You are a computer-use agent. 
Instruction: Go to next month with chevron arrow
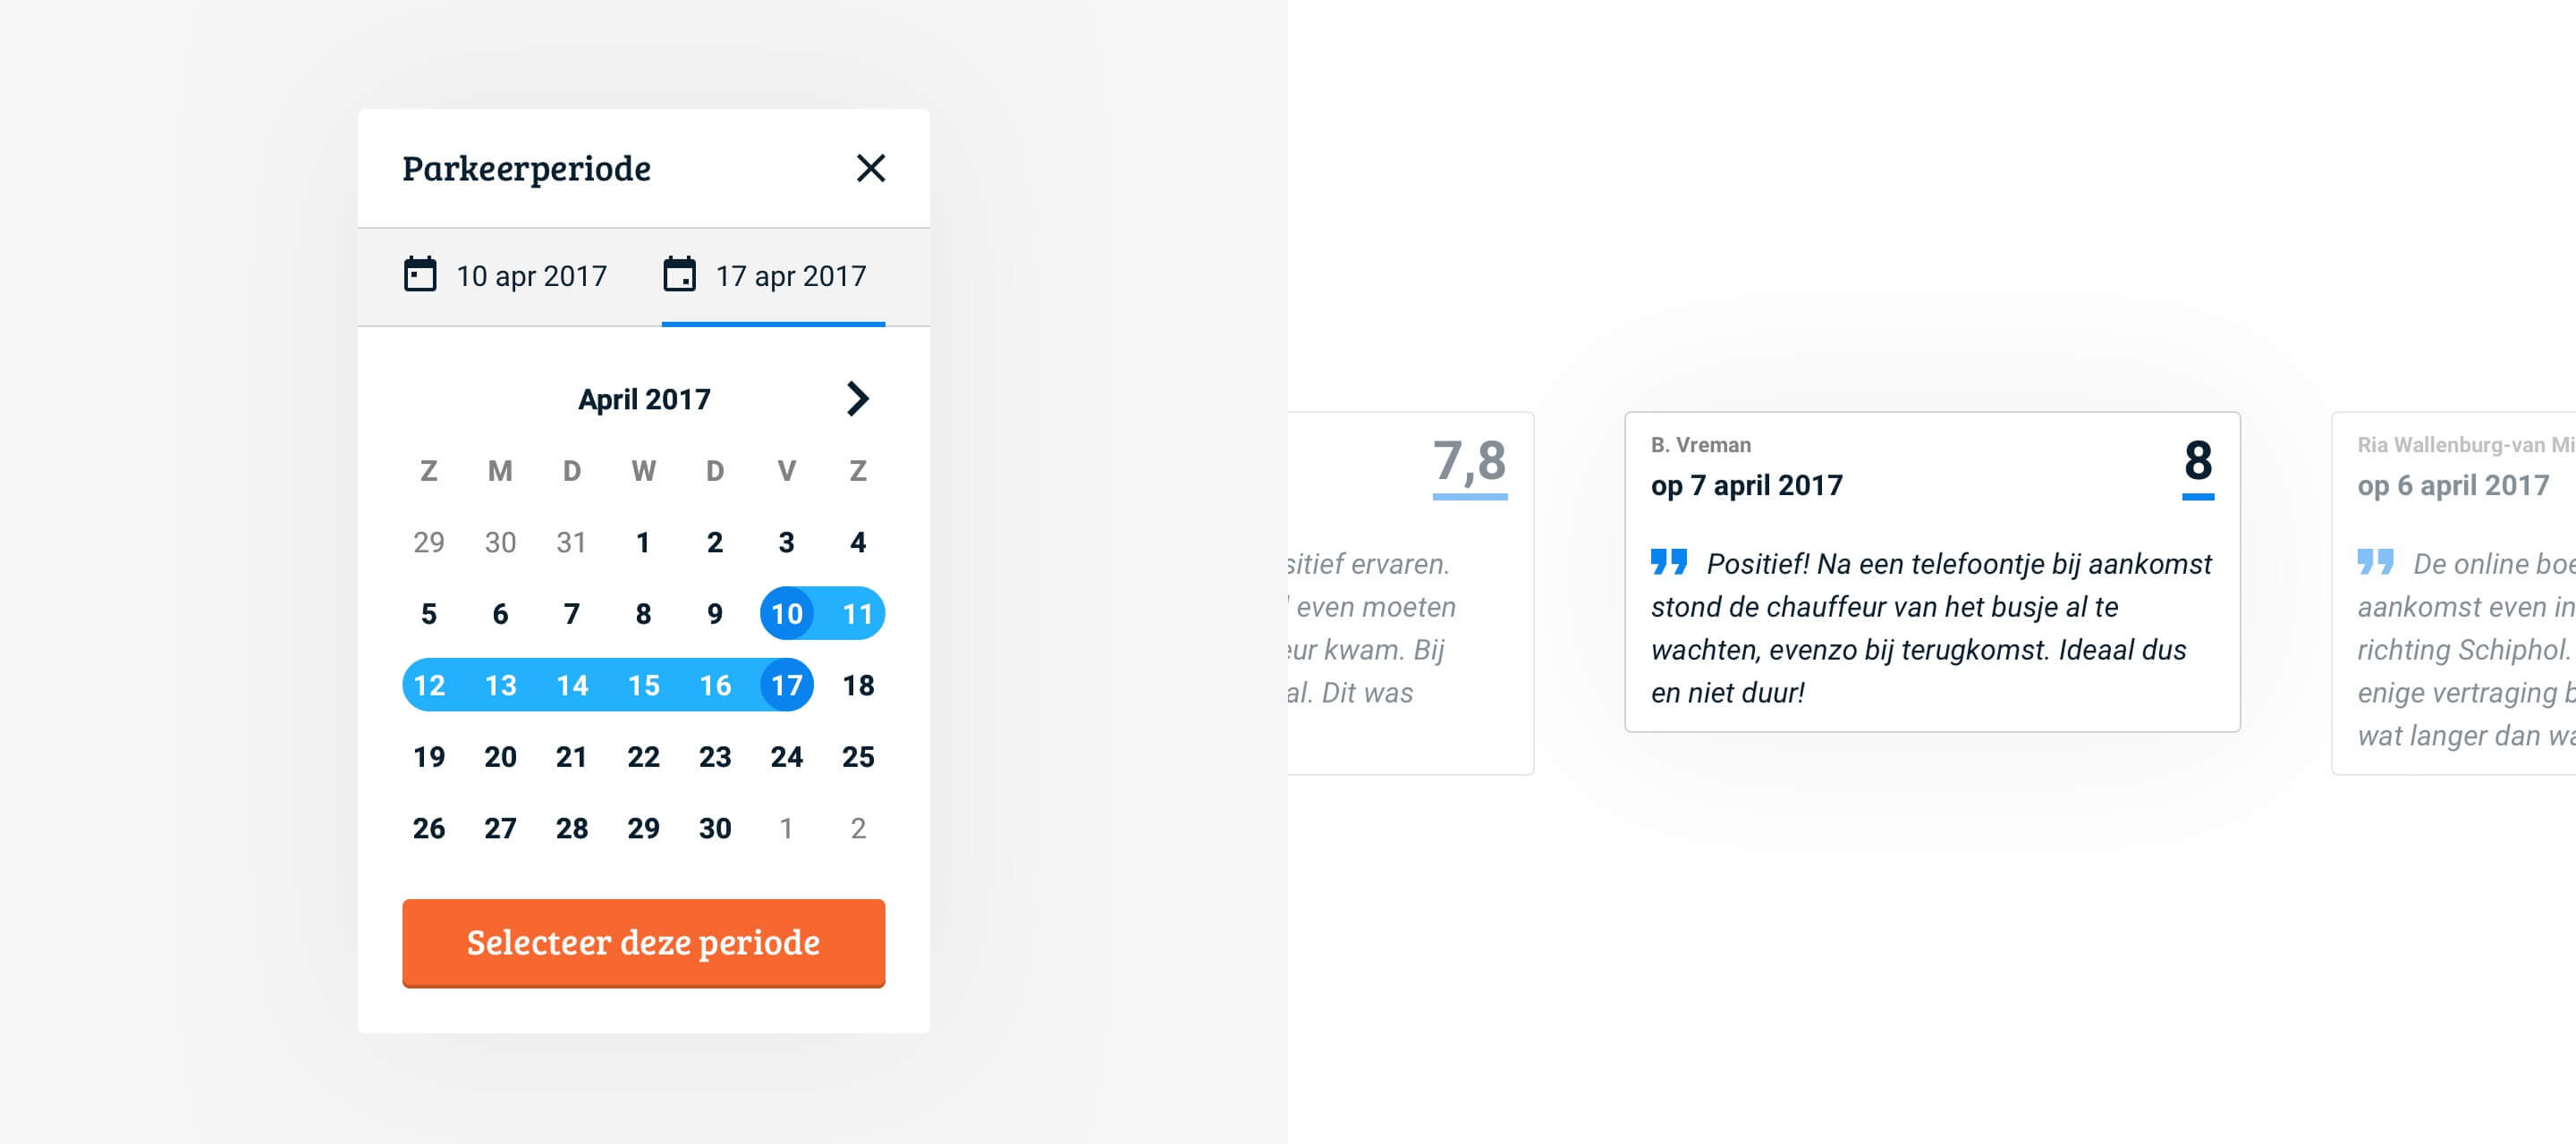(x=857, y=399)
